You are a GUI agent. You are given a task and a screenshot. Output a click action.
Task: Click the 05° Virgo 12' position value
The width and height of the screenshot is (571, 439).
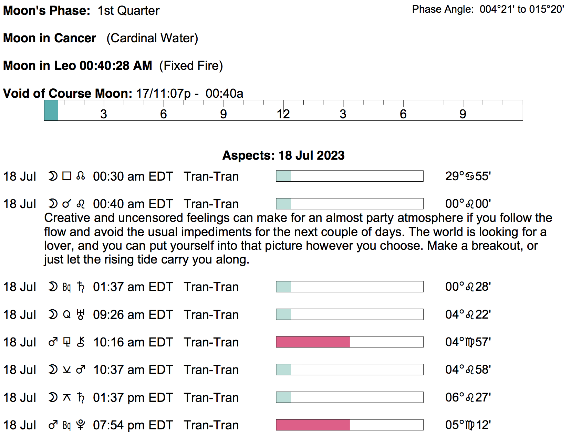click(x=468, y=425)
